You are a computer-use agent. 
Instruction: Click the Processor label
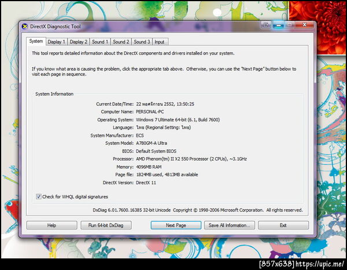tap(123, 159)
